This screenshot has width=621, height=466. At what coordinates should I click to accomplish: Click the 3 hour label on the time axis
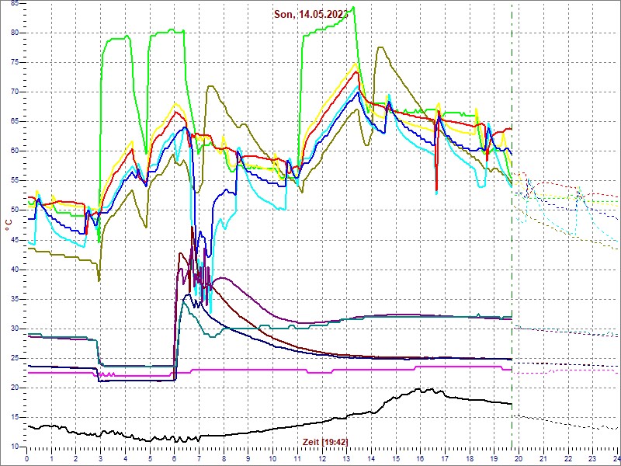[x=101, y=458]
